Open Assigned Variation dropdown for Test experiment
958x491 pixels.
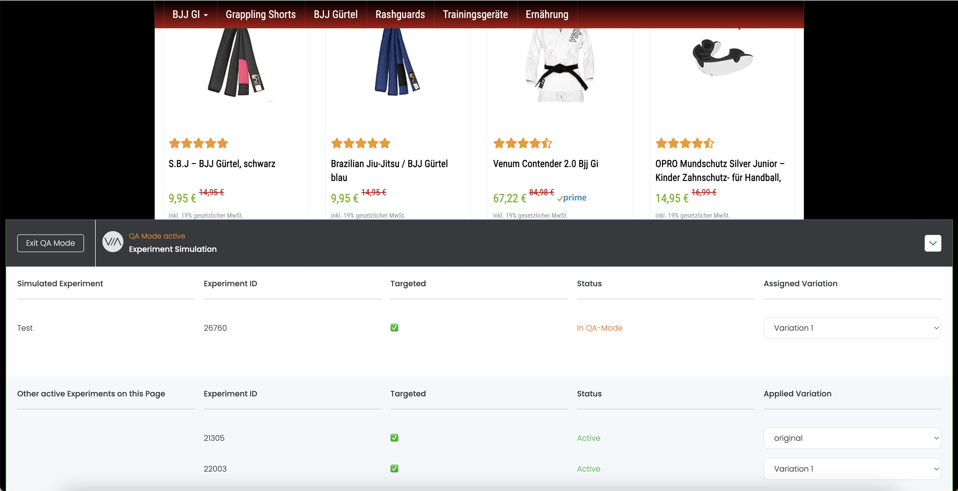[x=852, y=328]
